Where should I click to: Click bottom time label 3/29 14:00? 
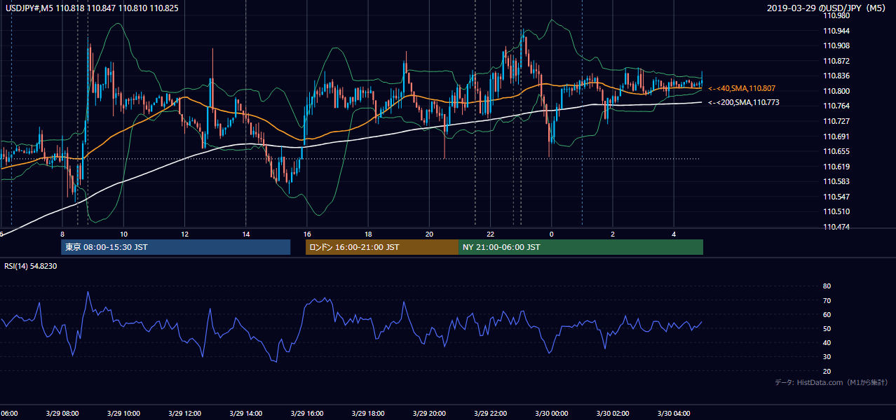(245, 414)
